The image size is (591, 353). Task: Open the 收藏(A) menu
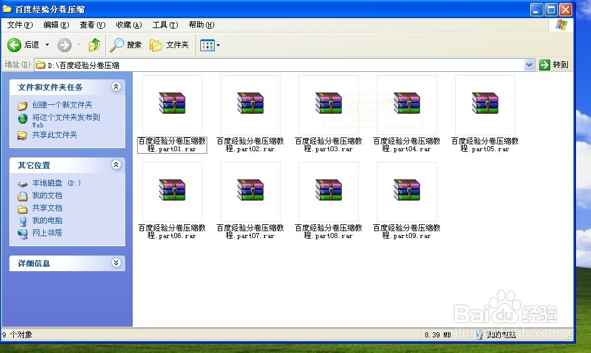click(x=129, y=25)
